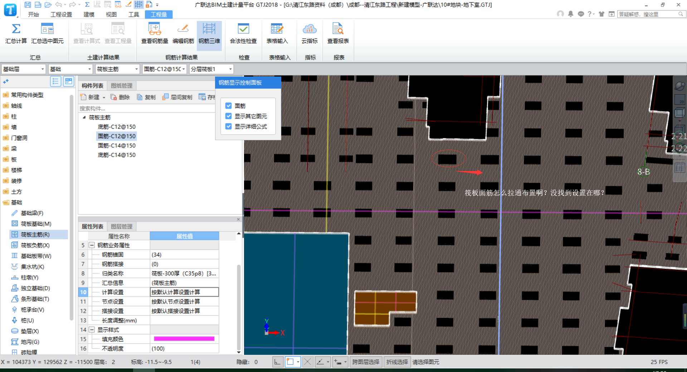Click the cross-select icon in status bar
This screenshot has width=687, height=372.
(307, 362)
